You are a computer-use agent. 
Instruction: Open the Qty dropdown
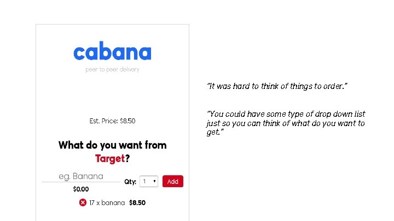tap(149, 181)
